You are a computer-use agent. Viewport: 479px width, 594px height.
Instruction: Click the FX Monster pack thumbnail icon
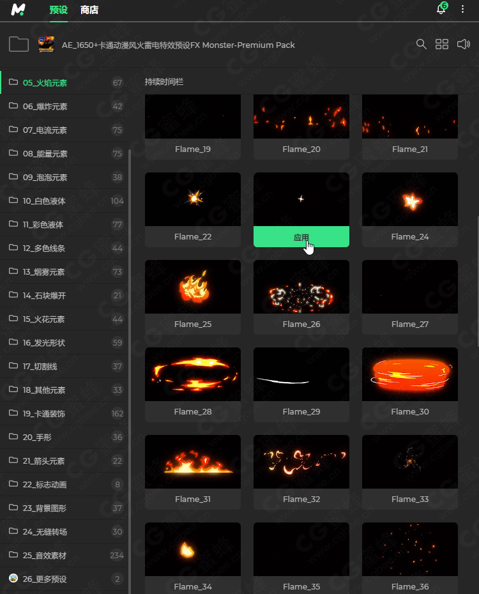click(46, 44)
